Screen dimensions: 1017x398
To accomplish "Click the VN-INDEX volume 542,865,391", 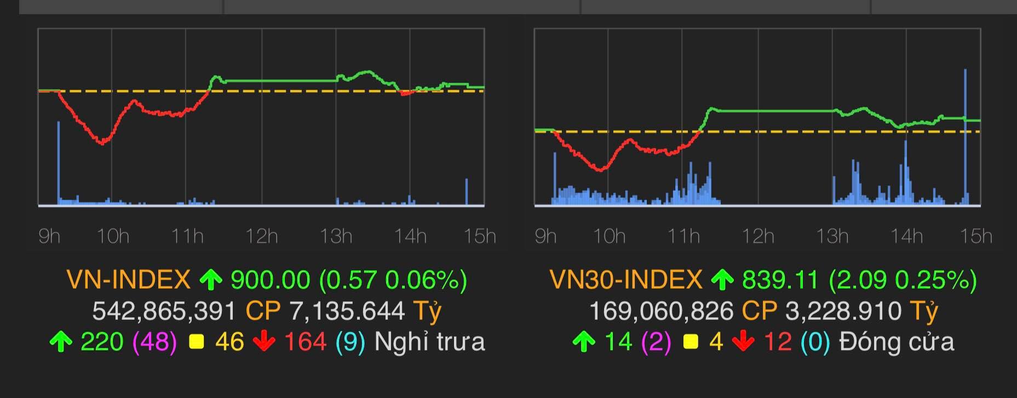I will point(164,311).
